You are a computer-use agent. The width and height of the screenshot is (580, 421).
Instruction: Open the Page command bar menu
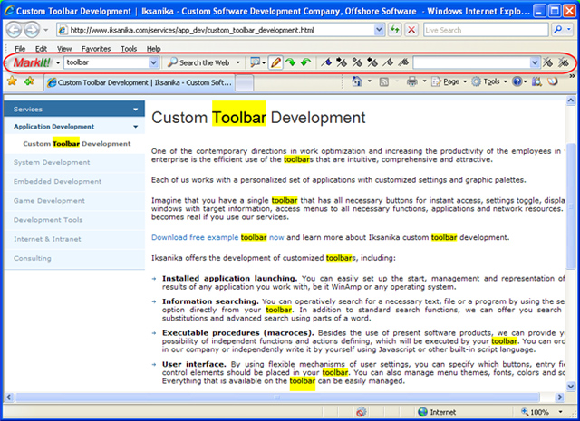tap(448, 81)
